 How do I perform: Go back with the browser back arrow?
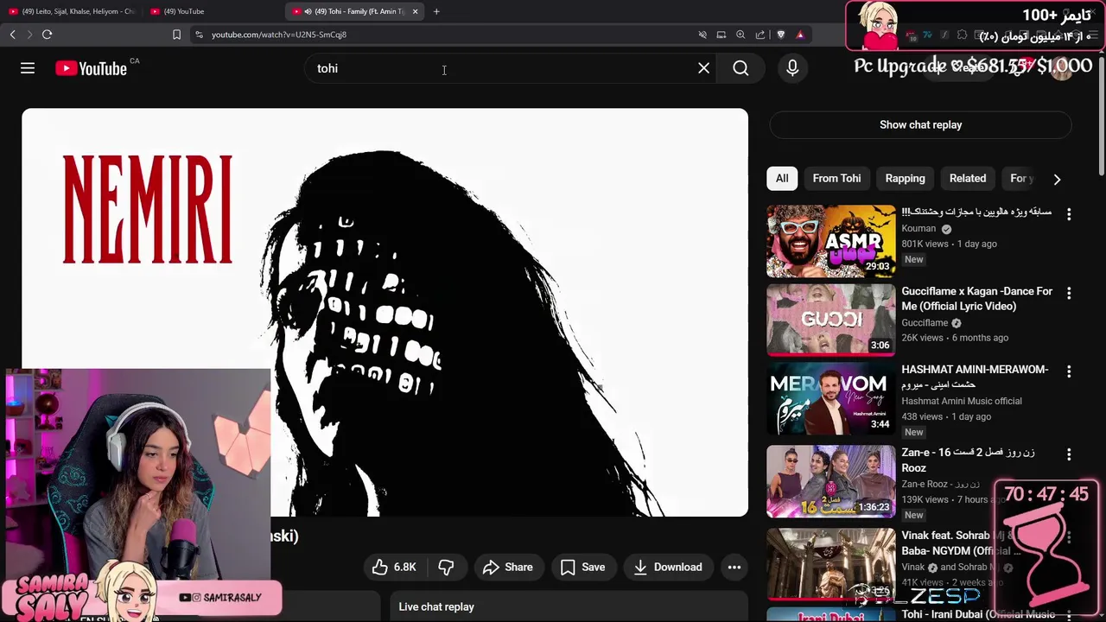tap(12, 35)
